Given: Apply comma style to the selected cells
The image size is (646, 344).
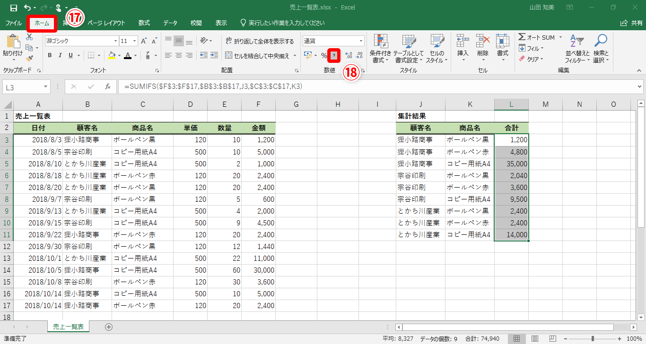Looking at the screenshot, I should click(x=334, y=56).
